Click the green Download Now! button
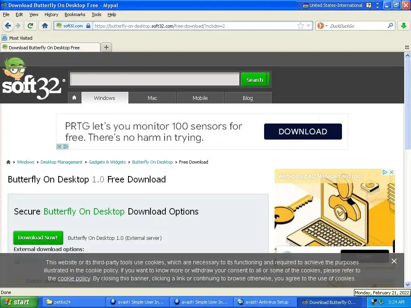Image resolution: width=411 pixels, height=308 pixels. coord(38,237)
